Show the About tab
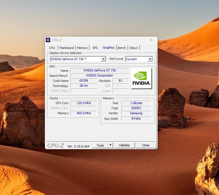 click(134, 48)
